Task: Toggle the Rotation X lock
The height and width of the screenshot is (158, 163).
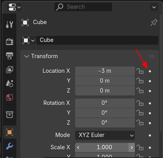Action: pyautogui.click(x=140, y=103)
